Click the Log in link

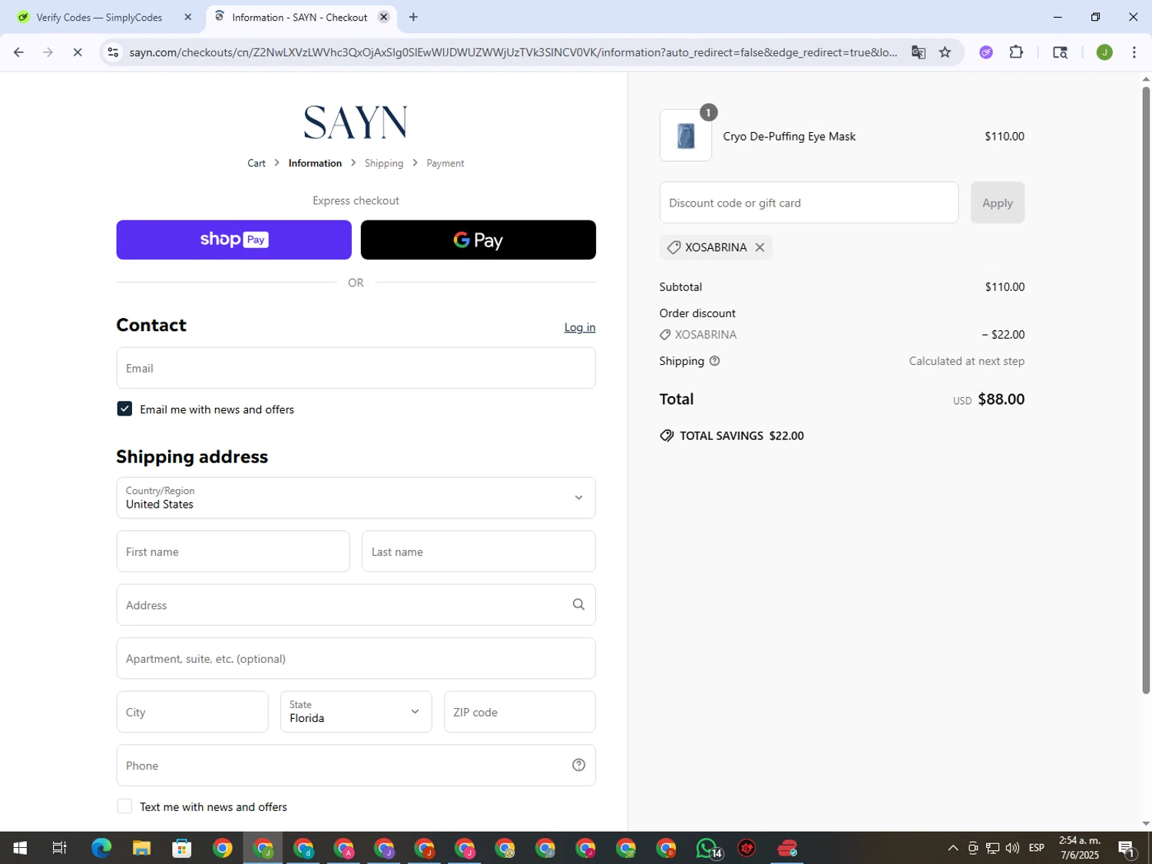pyautogui.click(x=580, y=327)
